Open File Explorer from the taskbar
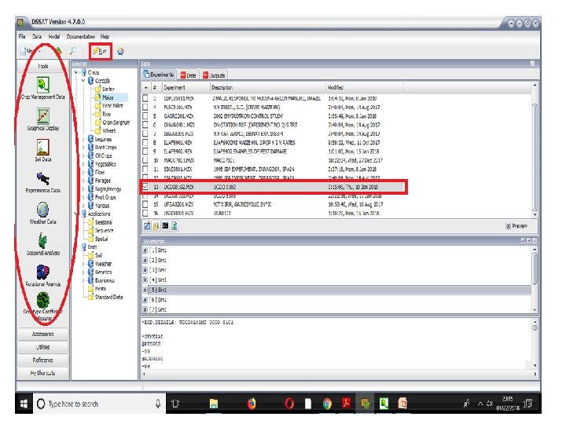The width and height of the screenshot is (566, 424). click(214, 404)
